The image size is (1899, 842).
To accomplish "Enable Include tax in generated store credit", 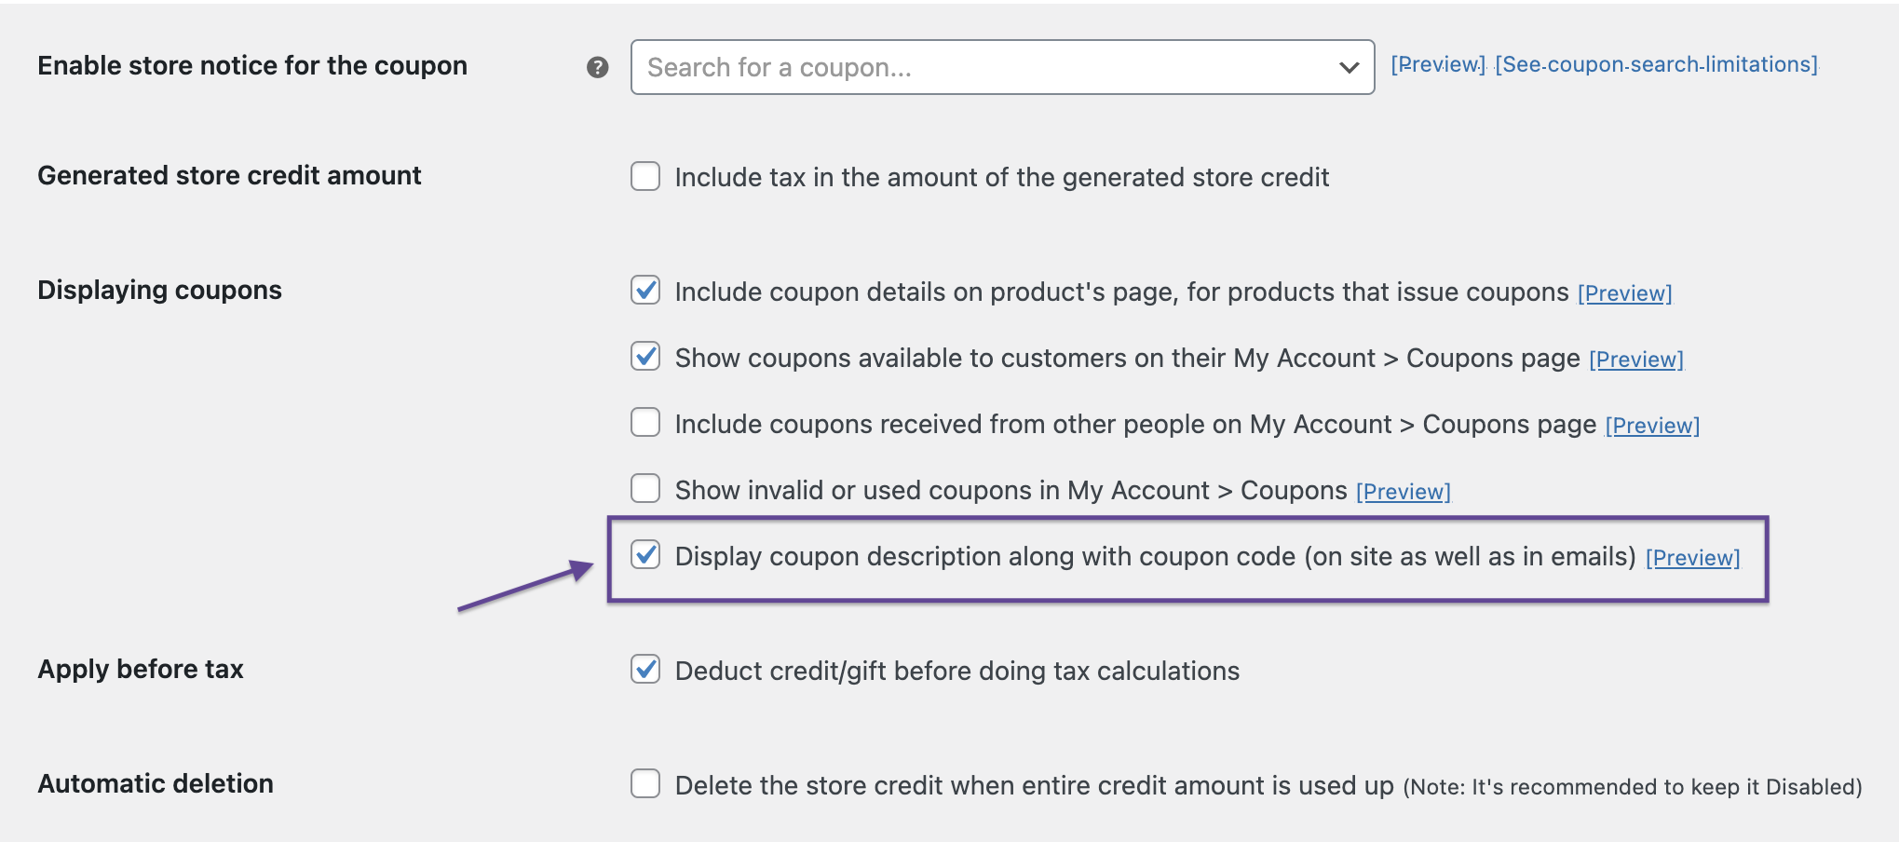I will click(x=645, y=176).
